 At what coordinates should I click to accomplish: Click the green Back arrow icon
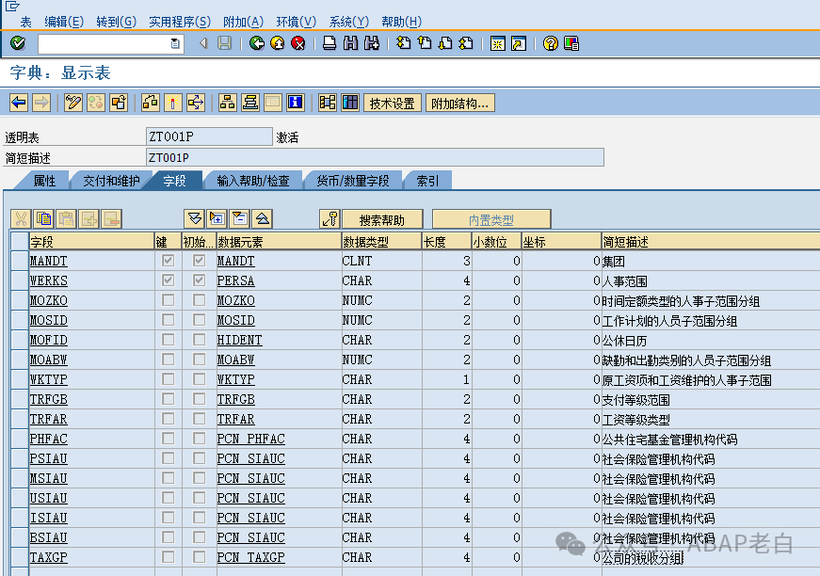[x=256, y=43]
